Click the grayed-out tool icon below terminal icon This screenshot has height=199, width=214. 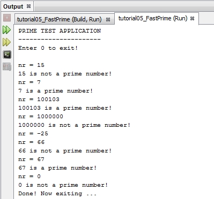click(x=7, y=67)
